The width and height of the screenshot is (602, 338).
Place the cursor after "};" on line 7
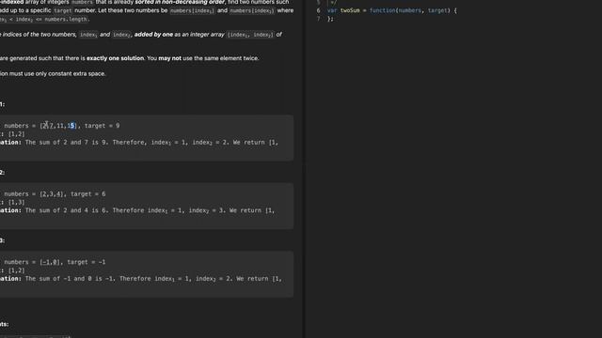point(335,19)
